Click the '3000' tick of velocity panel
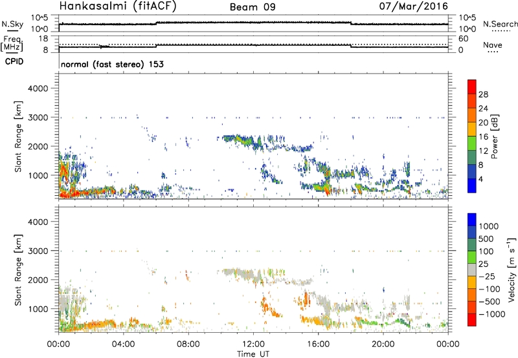 (x=38, y=251)
